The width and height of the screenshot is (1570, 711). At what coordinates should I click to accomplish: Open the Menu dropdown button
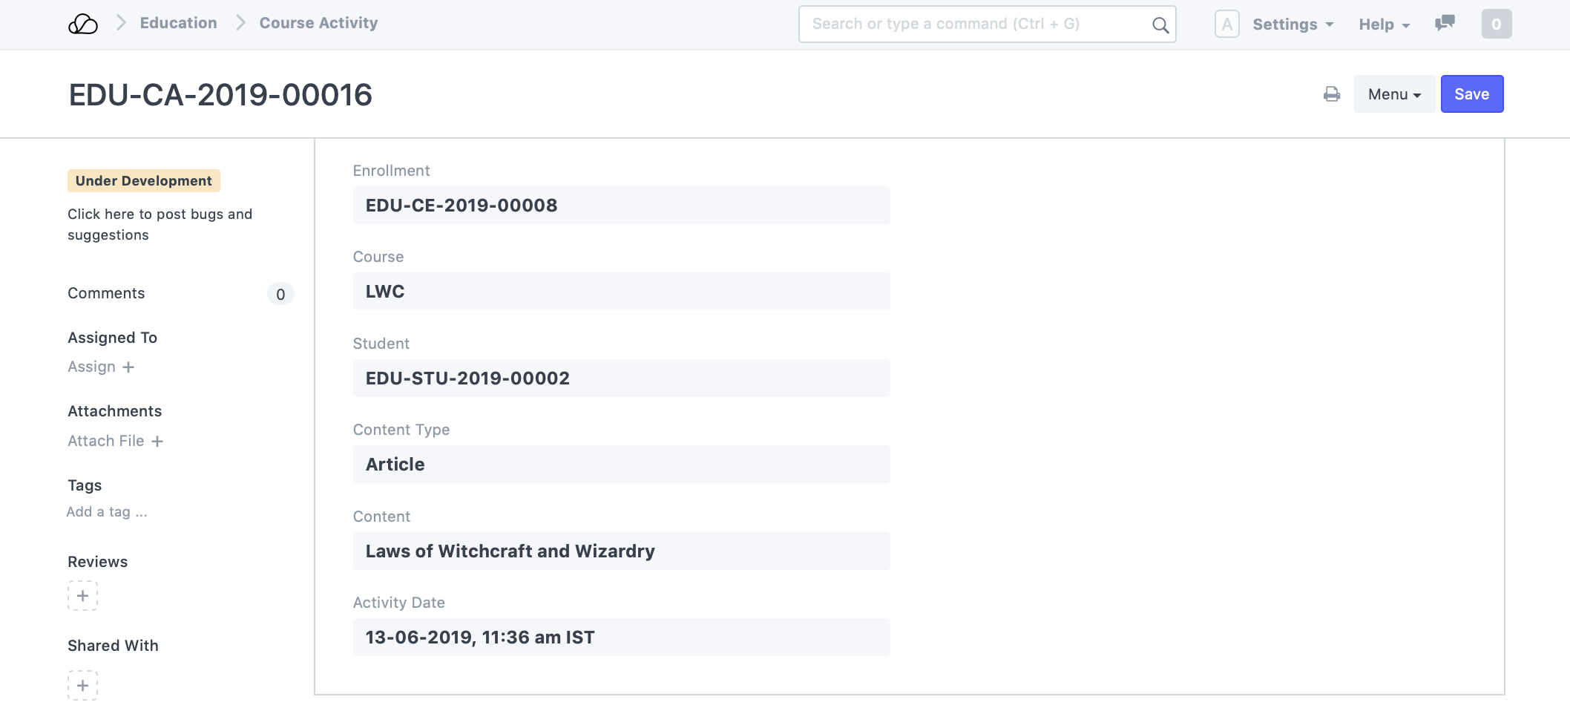pyautogui.click(x=1393, y=94)
